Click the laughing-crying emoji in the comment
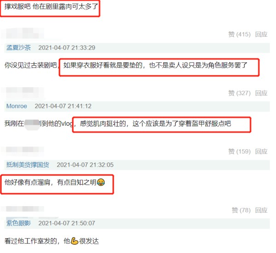276x253 pixels. click(x=101, y=182)
